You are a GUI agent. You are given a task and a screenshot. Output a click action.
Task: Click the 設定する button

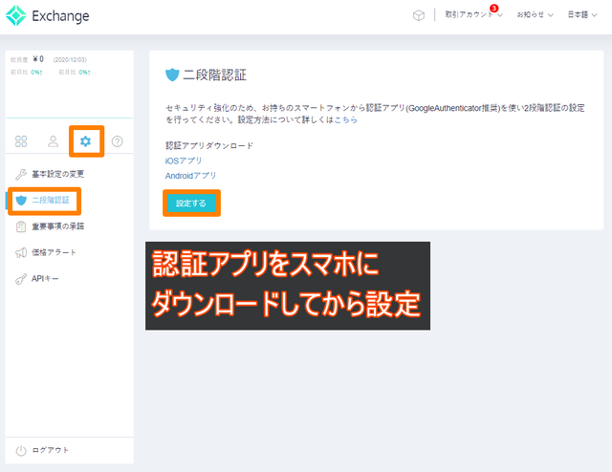(x=191, y=204)
